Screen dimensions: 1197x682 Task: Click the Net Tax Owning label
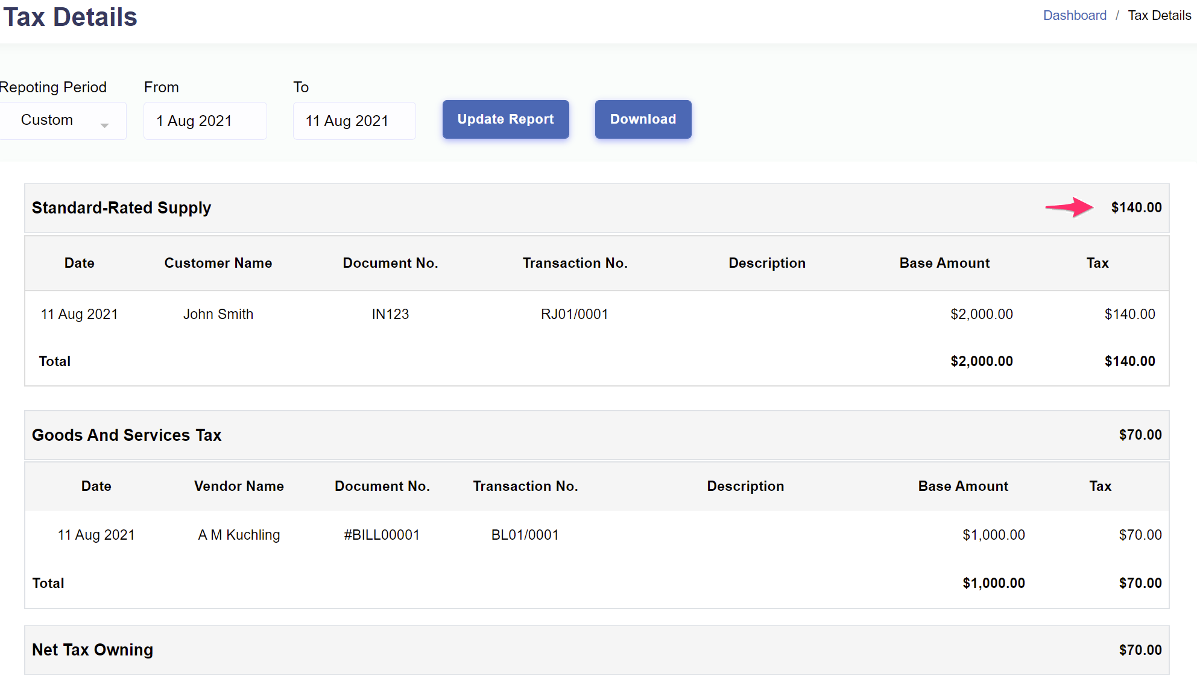tap(92, 649)
